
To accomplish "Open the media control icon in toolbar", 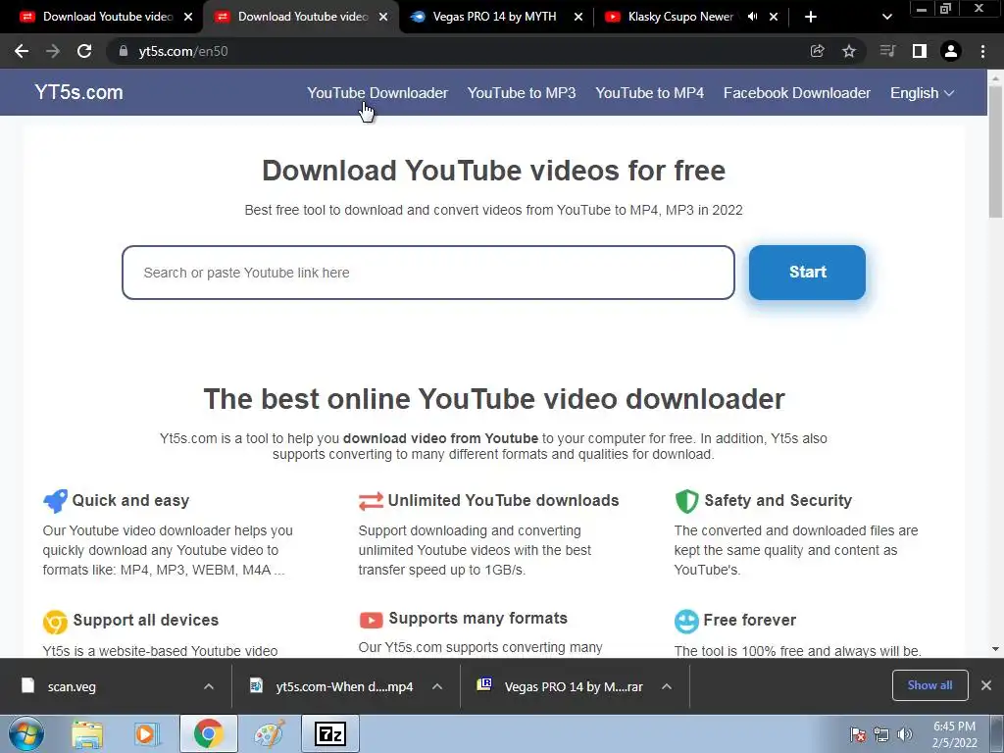I will (x=887, y=51).
